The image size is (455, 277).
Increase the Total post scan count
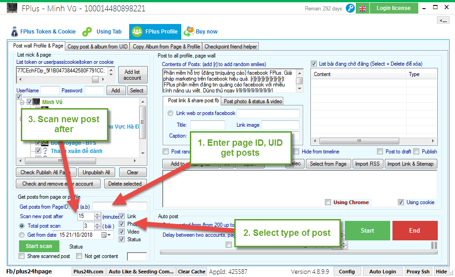point(97,224)
